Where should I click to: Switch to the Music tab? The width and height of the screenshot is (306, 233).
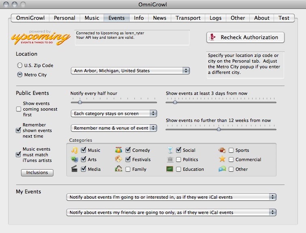92,18
